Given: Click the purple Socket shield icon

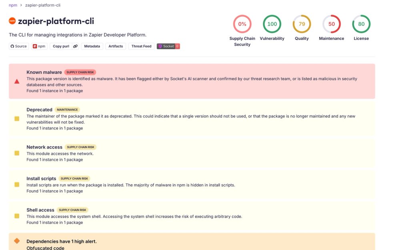Looking at the screenshot, I should coord(159,46).
